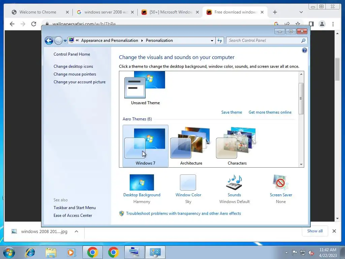Click the Appearance and Personalization breadcrumb
The height and width of the screenshot is (259, 345).
(x=109, y=40)
